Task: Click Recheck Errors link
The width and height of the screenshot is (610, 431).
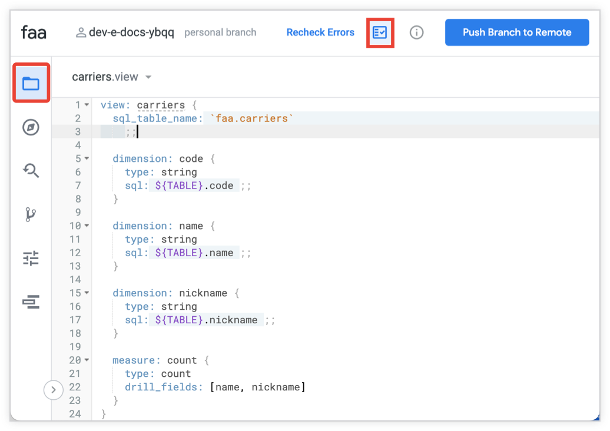Action: point(320,32)
